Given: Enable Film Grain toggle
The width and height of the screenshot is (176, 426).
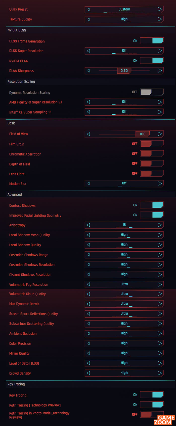Looking at the screenshot, I should [152, 144].
